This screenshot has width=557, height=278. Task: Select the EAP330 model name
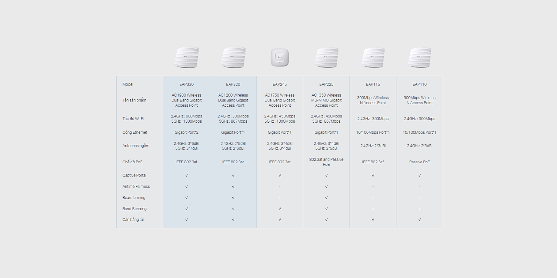[187, 84]
